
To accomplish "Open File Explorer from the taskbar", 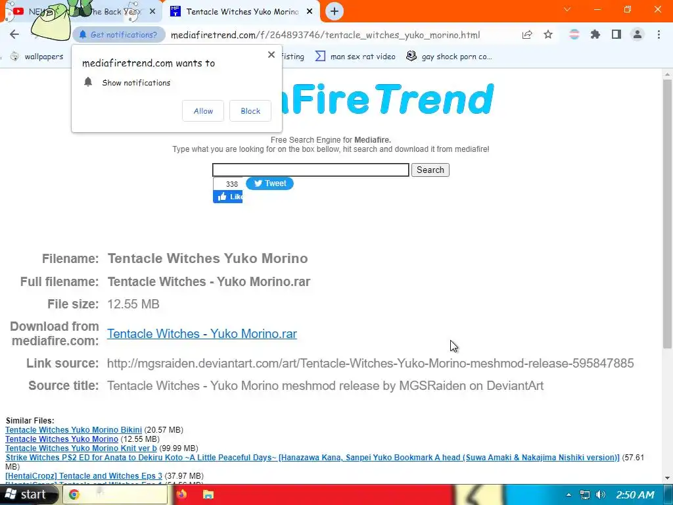I will point(208,494).
